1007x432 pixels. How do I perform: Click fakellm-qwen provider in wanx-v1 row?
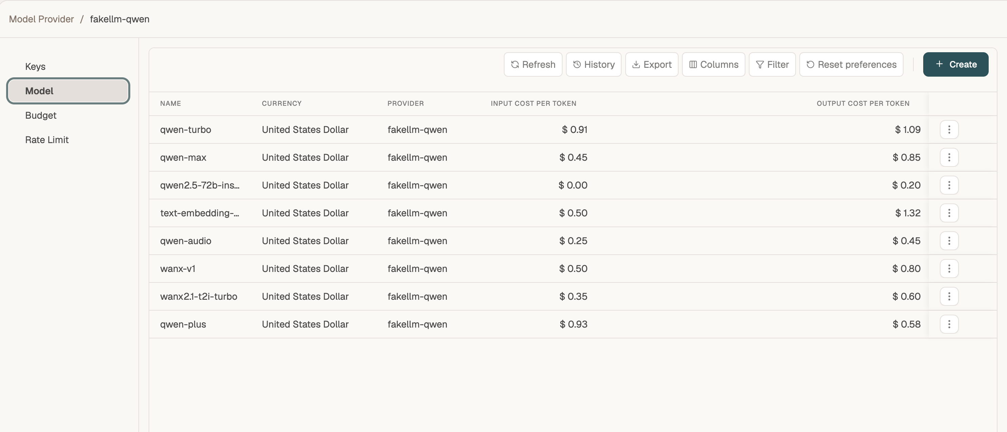pyautogui.click(x=417, y=268)
